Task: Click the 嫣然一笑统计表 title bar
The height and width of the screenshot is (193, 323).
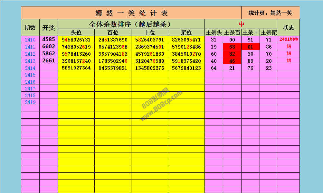Action: tap(131, 13)
